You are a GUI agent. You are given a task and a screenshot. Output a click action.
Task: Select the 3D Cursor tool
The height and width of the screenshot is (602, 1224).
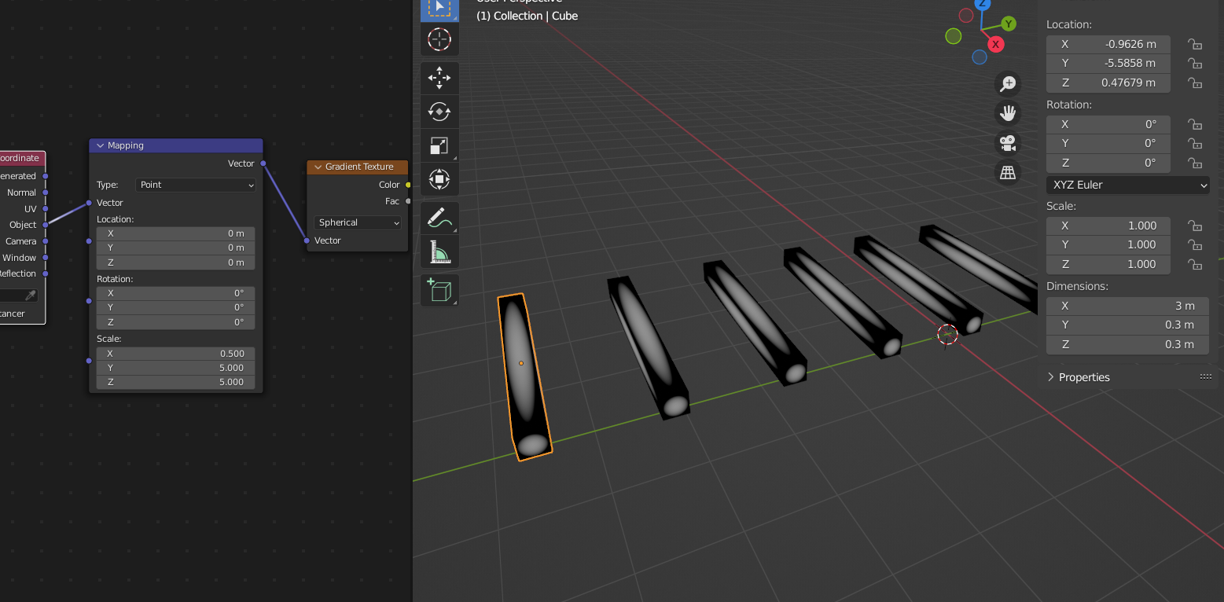click(x=439, y=39)
